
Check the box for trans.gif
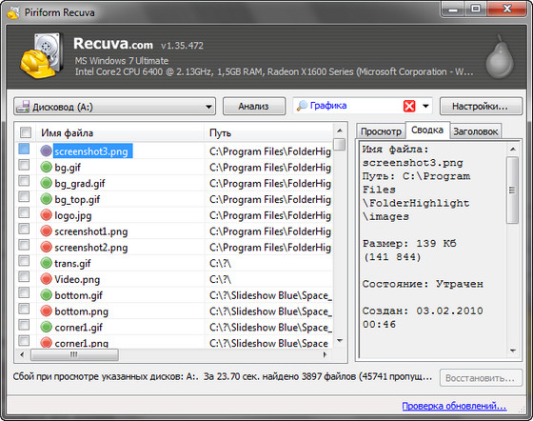(x=24, y=261)
